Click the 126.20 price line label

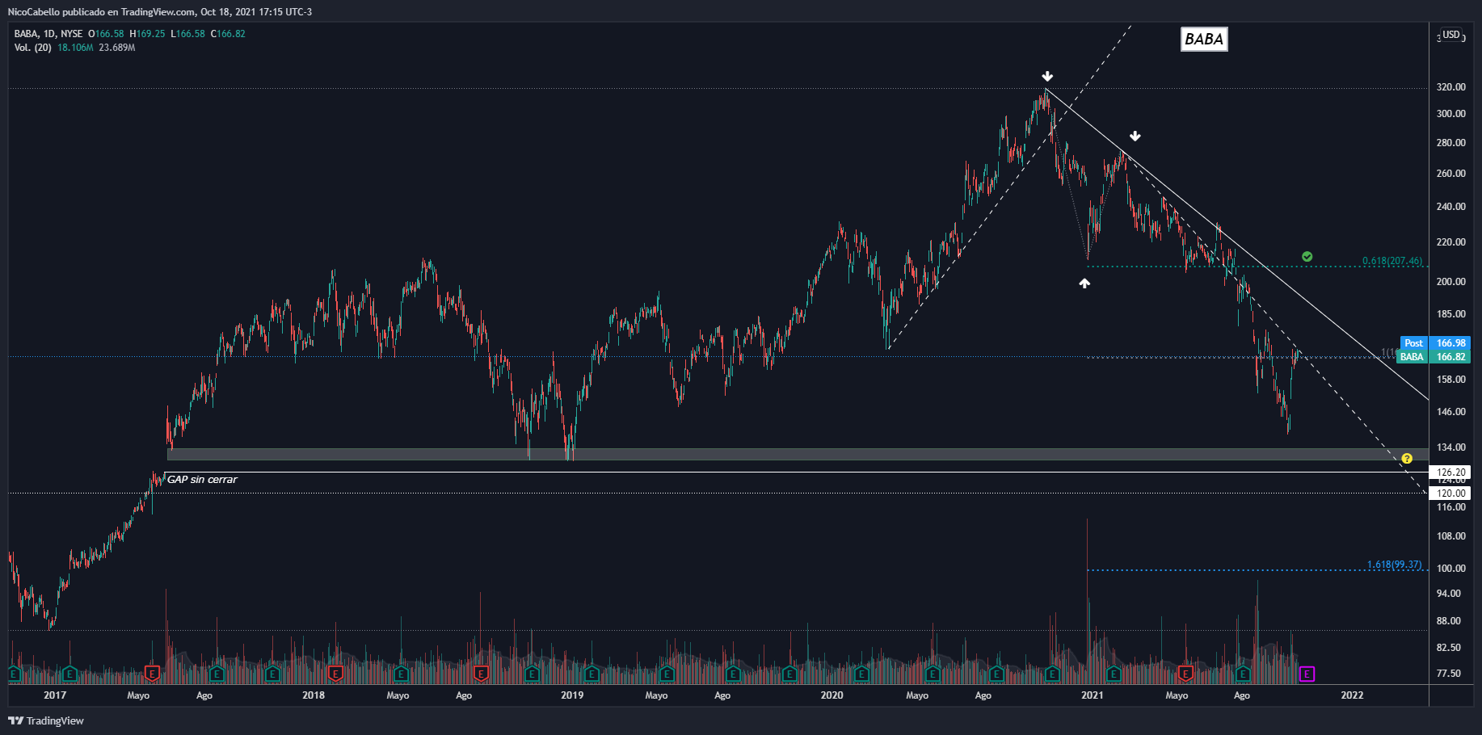tap(1451, 472)
